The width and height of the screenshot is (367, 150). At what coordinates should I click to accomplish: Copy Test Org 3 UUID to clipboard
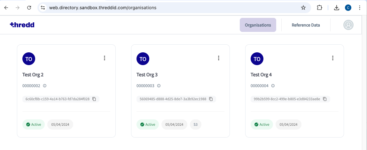tap(211, 99)
